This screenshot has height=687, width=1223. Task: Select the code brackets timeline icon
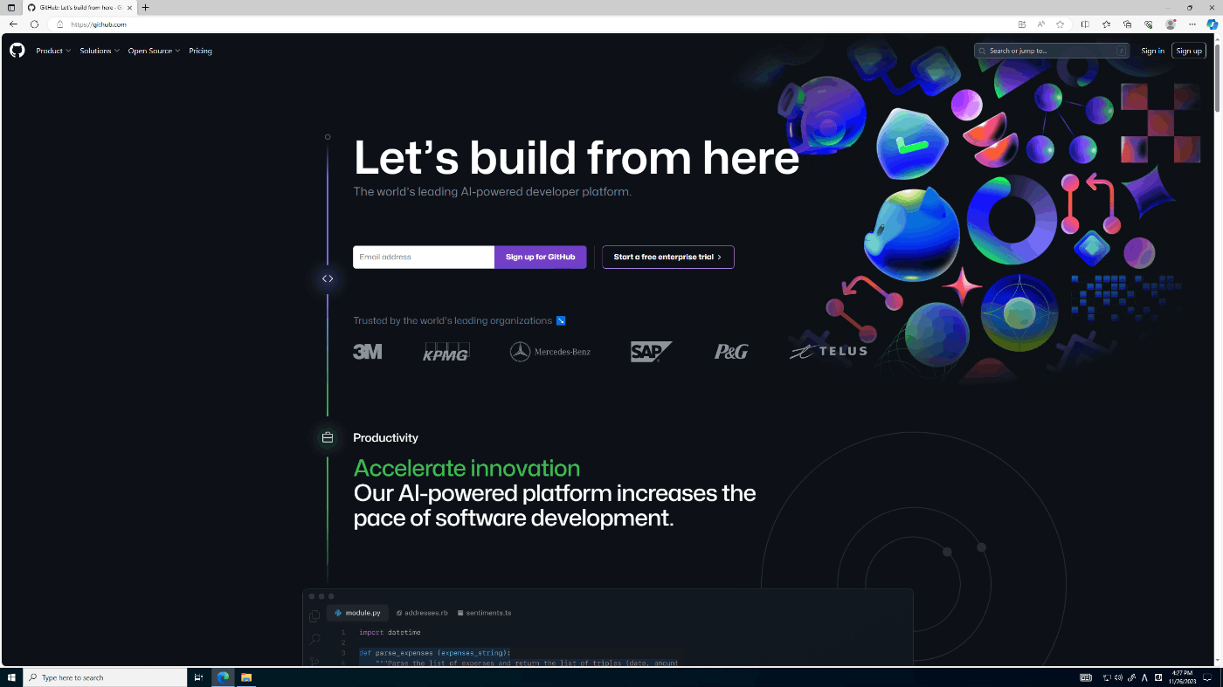click(x=328, y=278)
